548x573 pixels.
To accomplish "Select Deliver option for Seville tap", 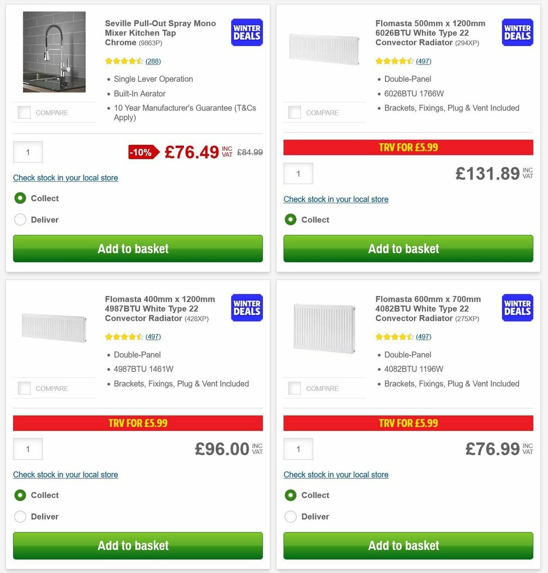I will point(21,220).
